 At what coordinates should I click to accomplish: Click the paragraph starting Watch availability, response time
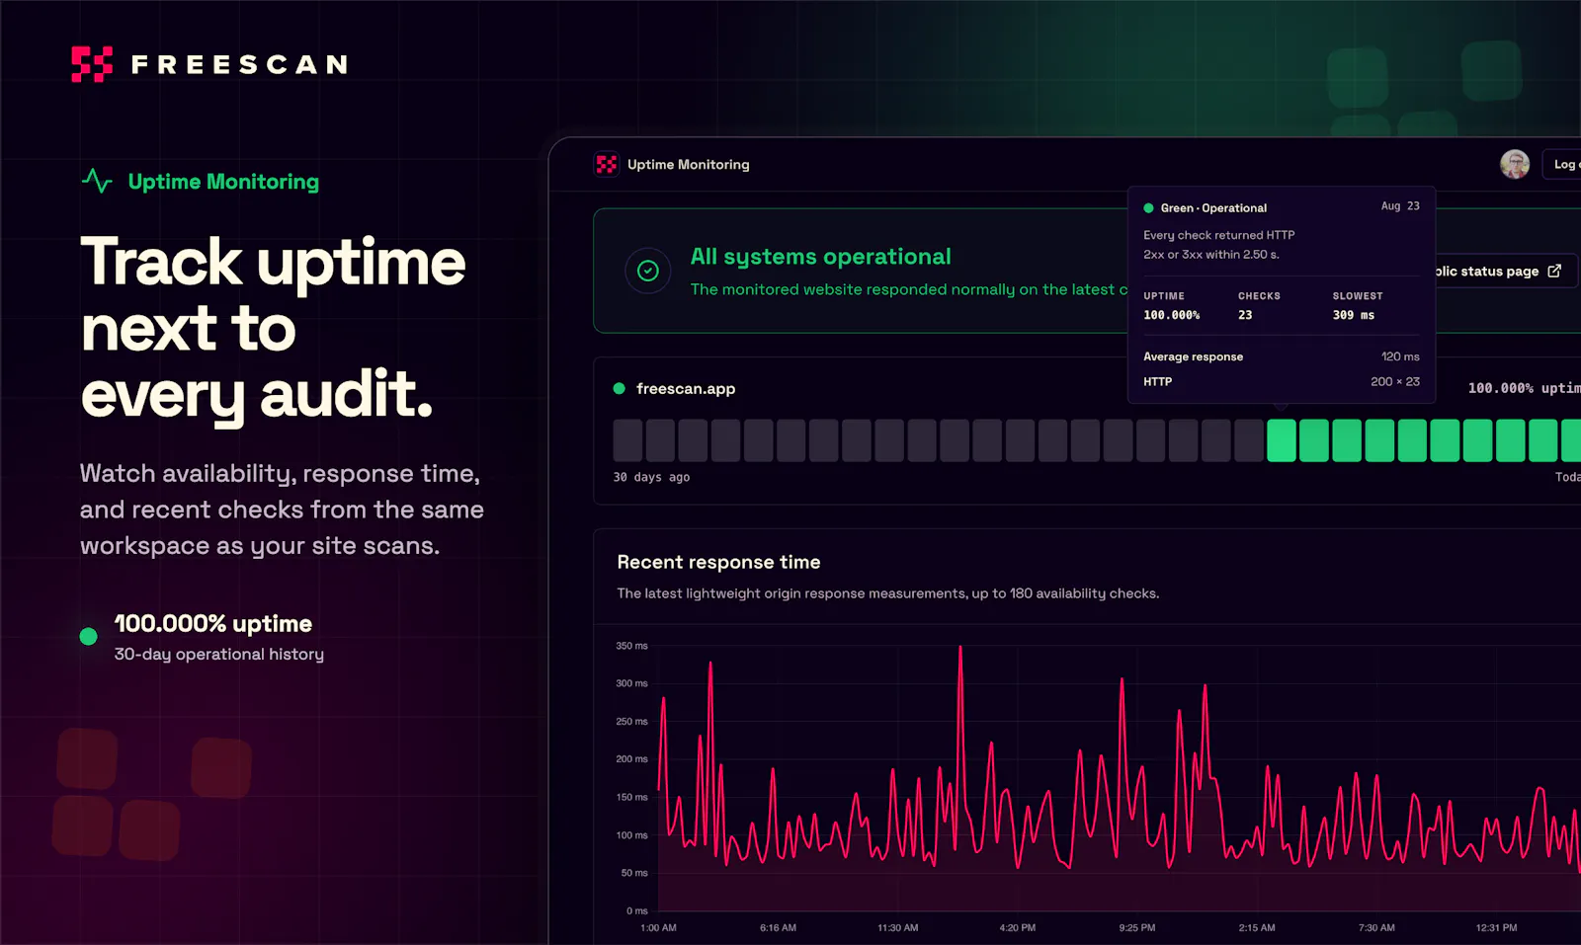pyautogui.click(x=283, y=510)
